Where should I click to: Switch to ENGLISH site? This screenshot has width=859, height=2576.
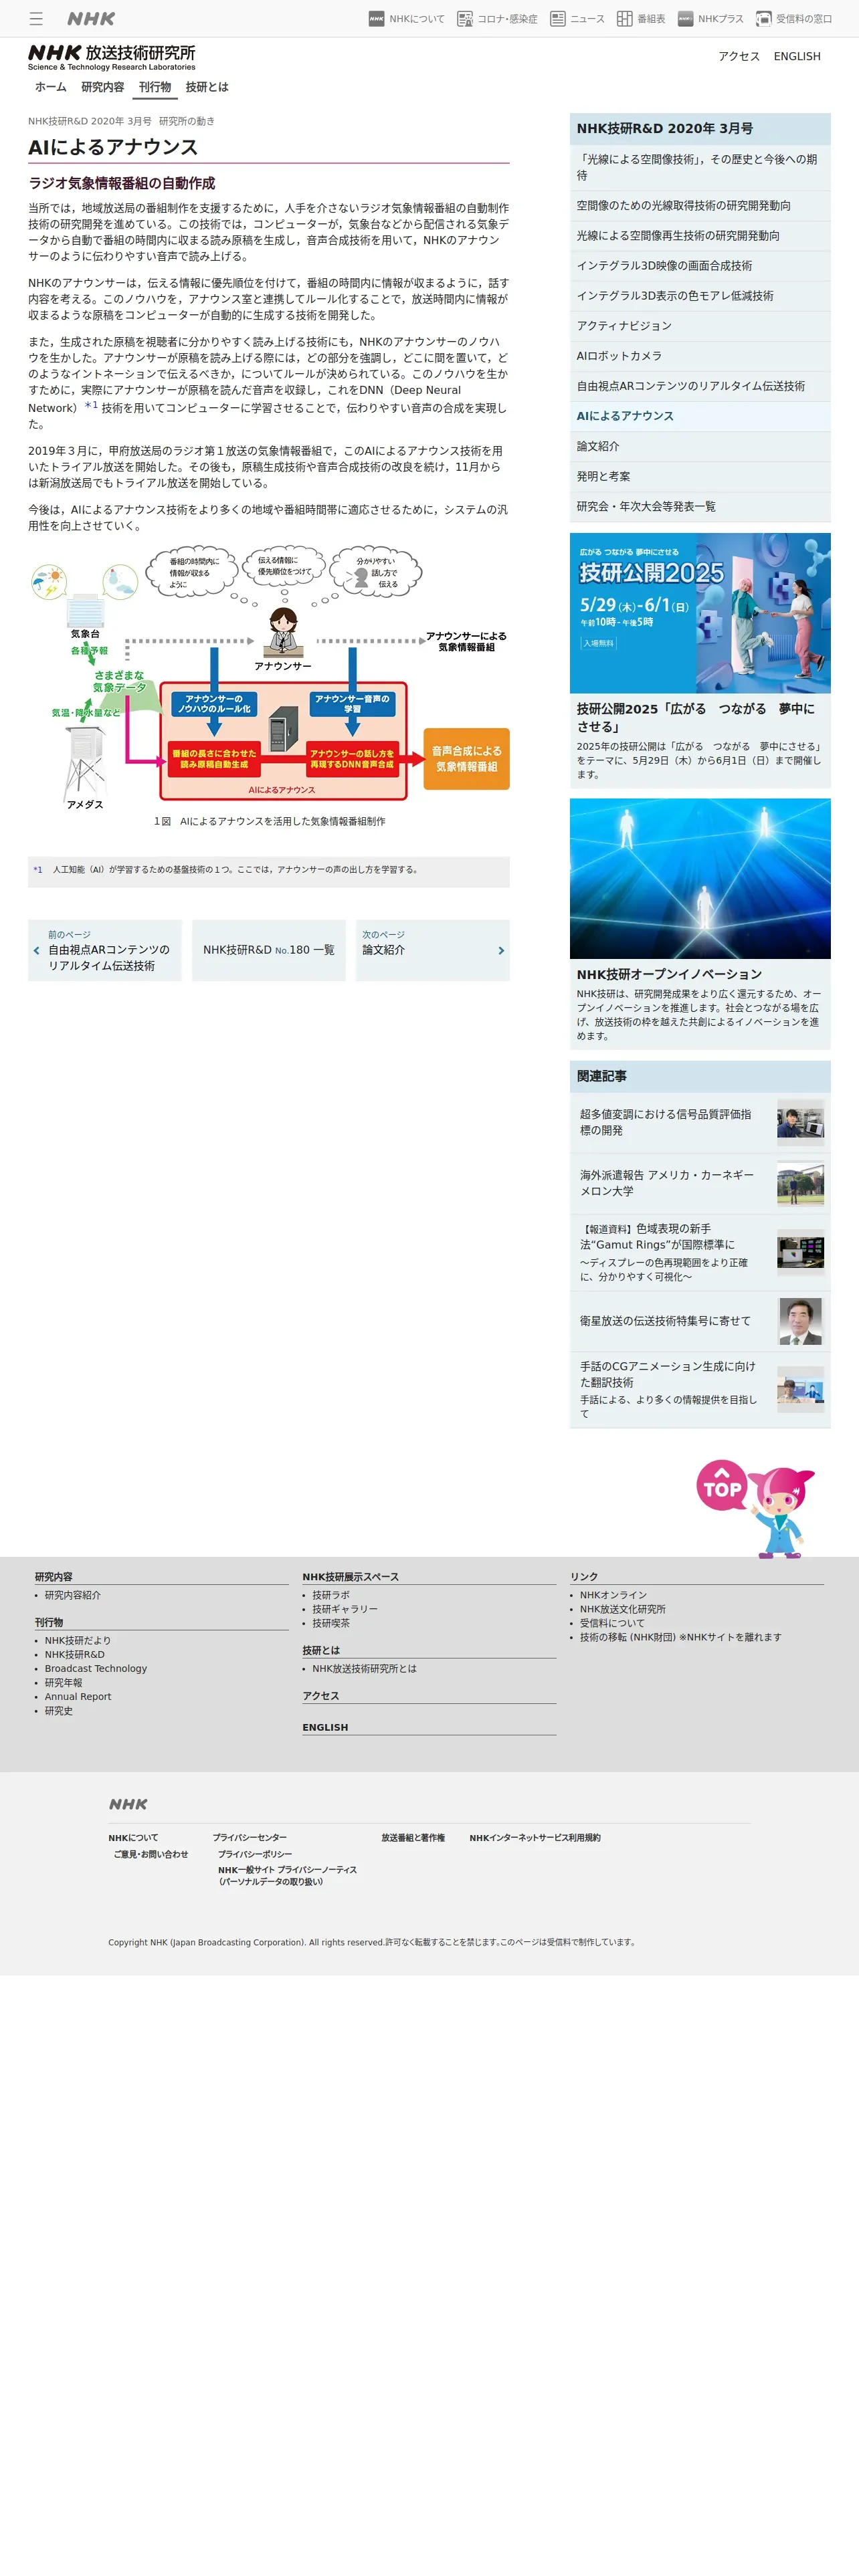coord(797,56)
